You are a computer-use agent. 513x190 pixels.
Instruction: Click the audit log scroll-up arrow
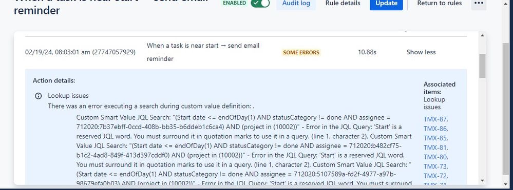click(483, 35)
